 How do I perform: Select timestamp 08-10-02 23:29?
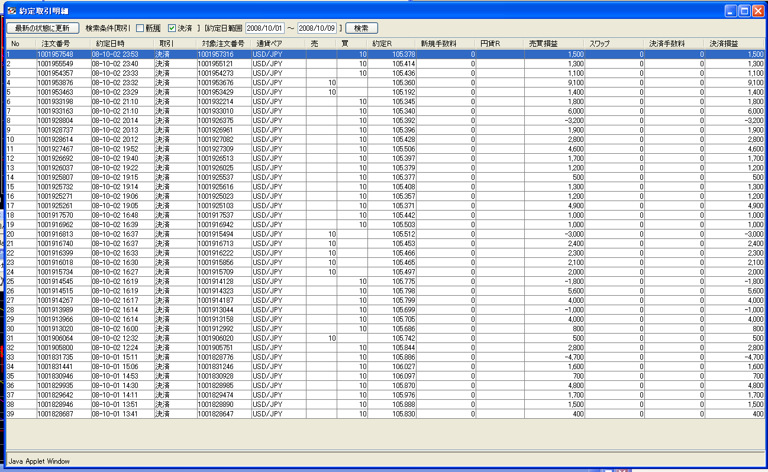click(122, 92)
